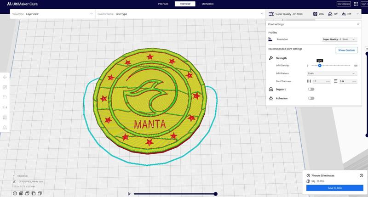Click the Support section icon
This screenshot has width=368, height=197.
pos(271,89)
